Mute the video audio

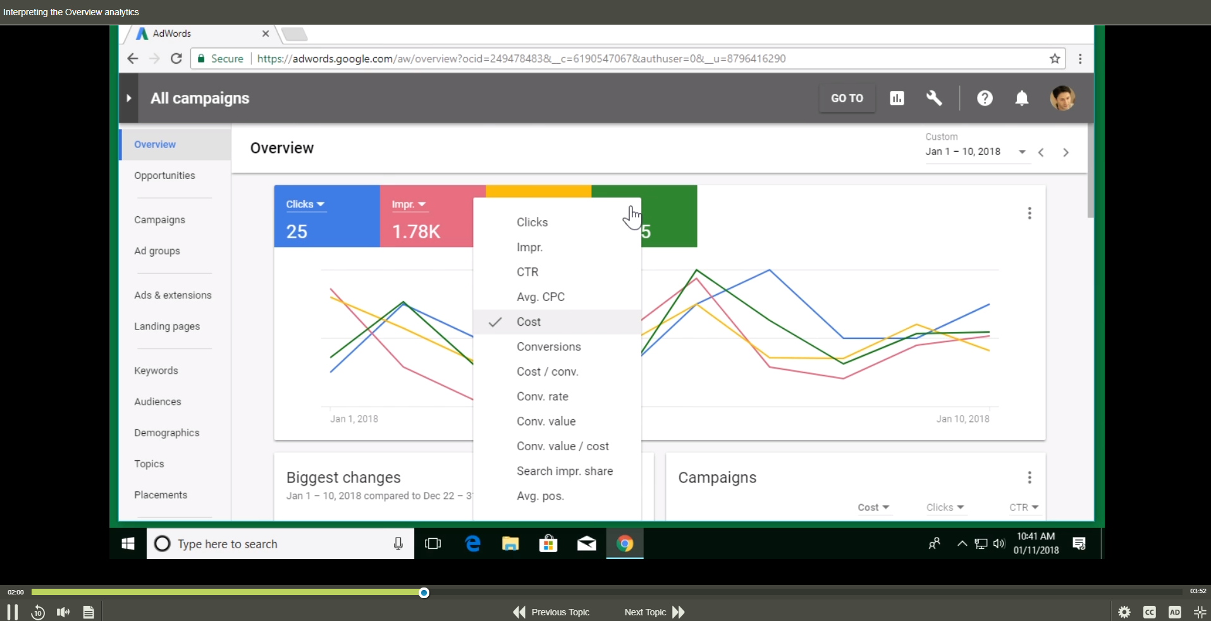[x=63, y=612]
